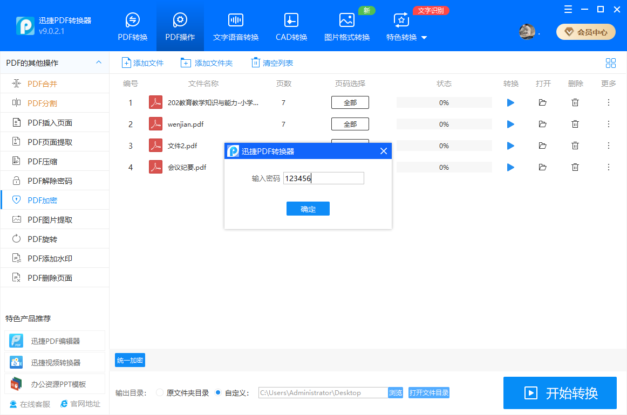The image size is (627, 415).
Task: Open folder for 会议纪要.pdf
Action: click(x=543, y=168)
